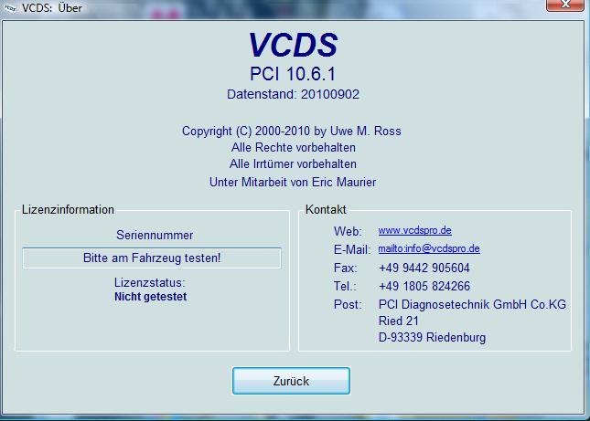Click the 'Web:' label
The image size is (590, 421).
click(348, 231)
